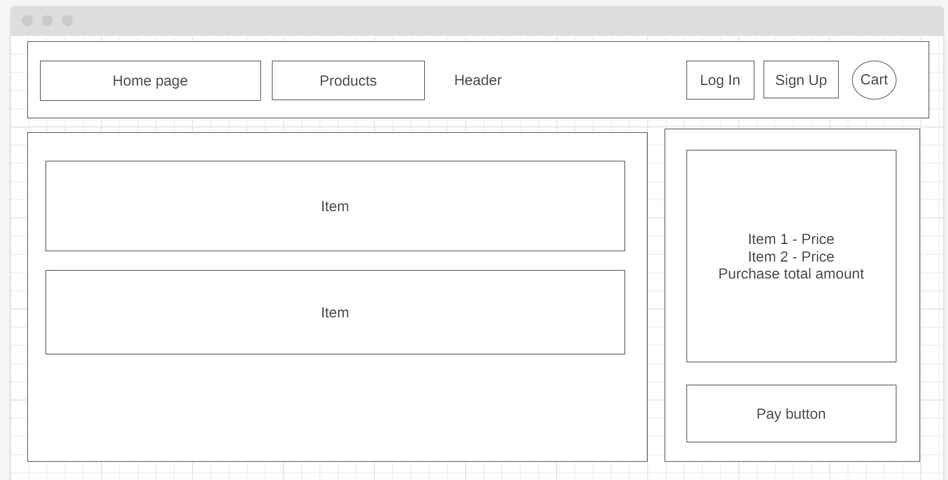Select the second Item box

(x=335, y=312)
